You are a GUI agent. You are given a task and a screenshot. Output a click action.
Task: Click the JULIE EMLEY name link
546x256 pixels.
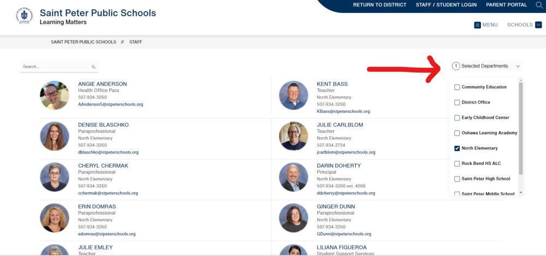pos(96,247)
